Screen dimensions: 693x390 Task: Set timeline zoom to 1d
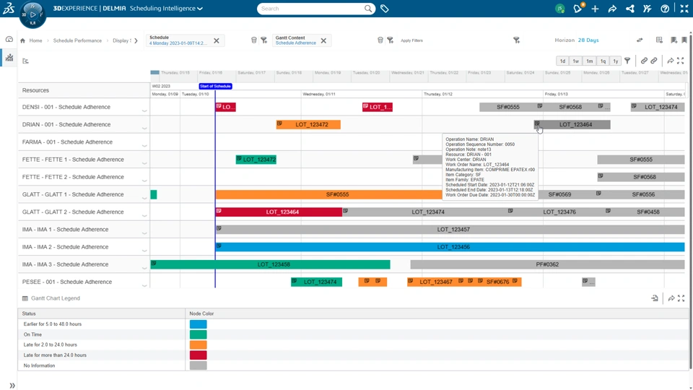pyautogui.click(x=562, y=61)
